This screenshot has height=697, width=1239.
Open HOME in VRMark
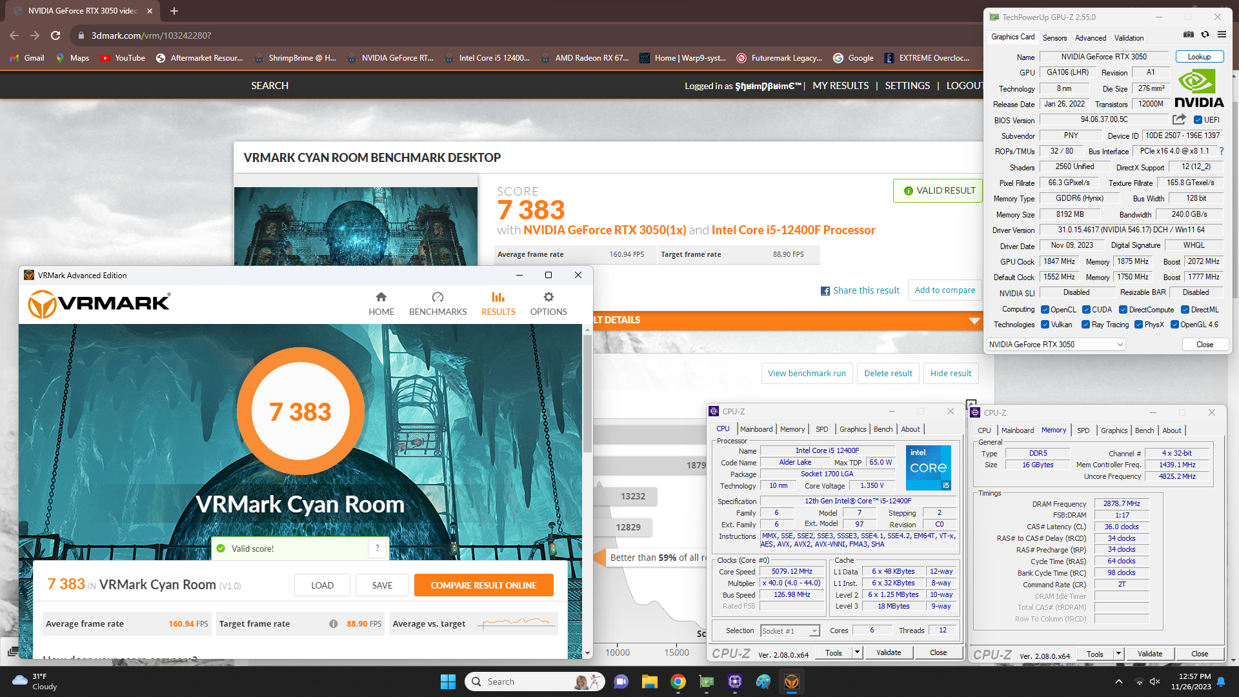pyautogui.click(x=381, y=303)
